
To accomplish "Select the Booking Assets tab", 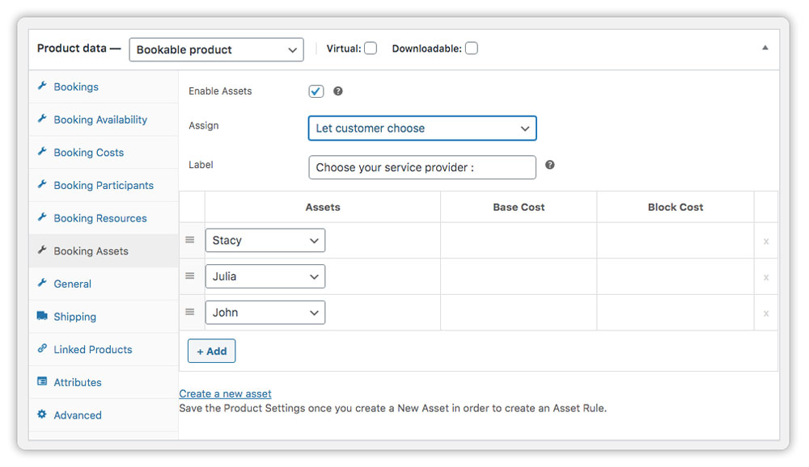I will (x=104, y=251).
